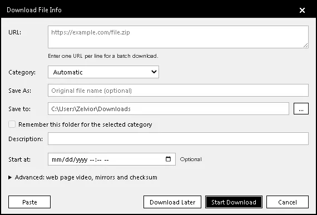Expand the Advanced web page video section
The width and height of the screenshot is (317, 215).
pos(83,177)
